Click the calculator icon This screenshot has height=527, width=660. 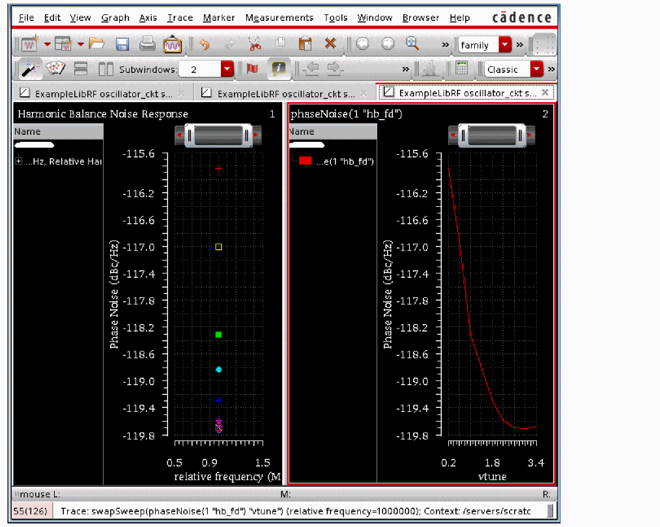pos(461,68)
